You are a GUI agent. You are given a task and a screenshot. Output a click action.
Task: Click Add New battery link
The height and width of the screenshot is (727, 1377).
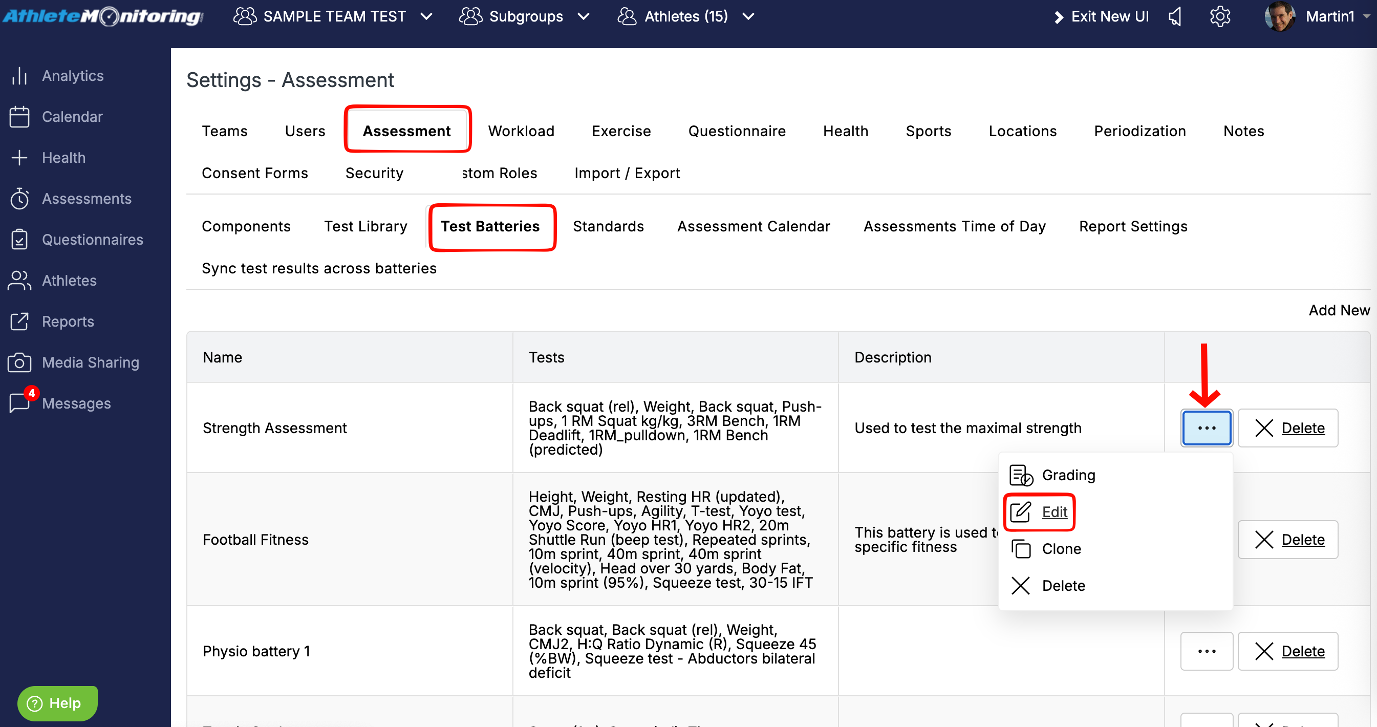1339,310
